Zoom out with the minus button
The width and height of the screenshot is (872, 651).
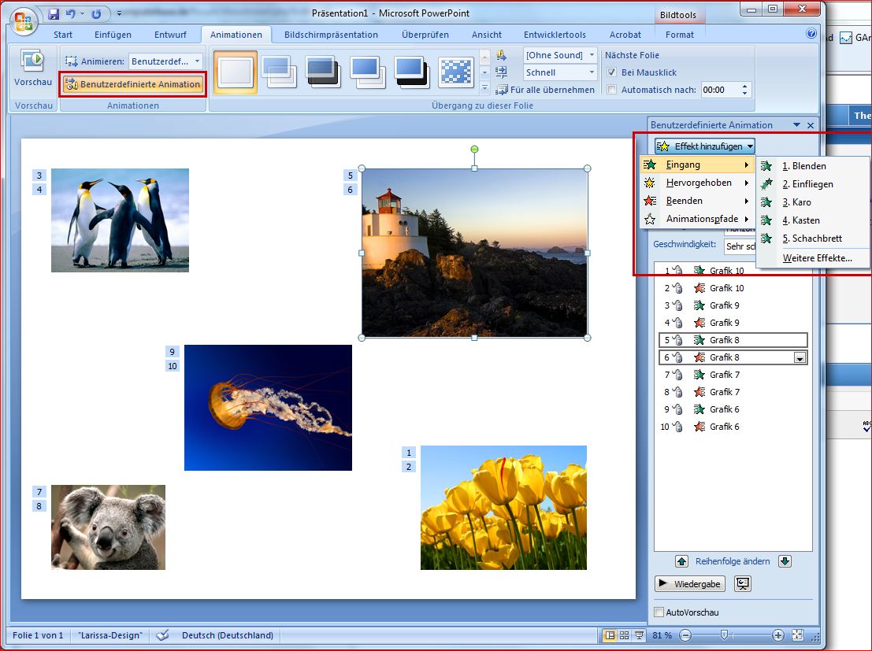coord(685,635)
